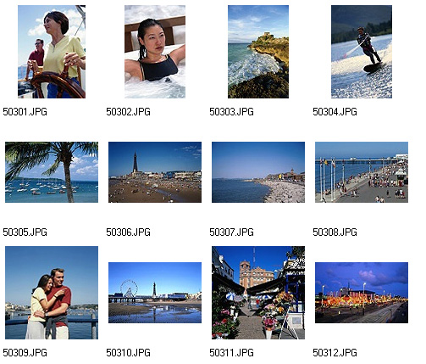The width and height of the screenshot is (426, 364).
Task: Select the coastal cliff castle thumbnail
Action: pos(258,52)
